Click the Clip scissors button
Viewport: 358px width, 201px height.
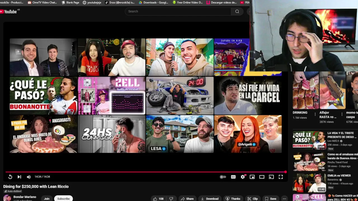pyautogui.click(x=253, y=199)
